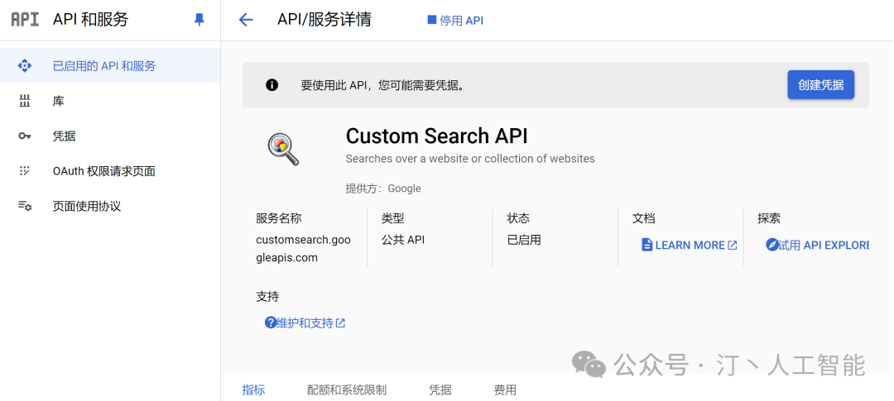Click the API/服务详情 page title
894x401 pixels.
coord(324,20)
